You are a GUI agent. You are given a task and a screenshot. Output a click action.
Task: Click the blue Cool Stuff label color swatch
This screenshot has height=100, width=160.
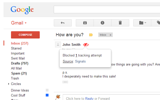tap(47, 95)
